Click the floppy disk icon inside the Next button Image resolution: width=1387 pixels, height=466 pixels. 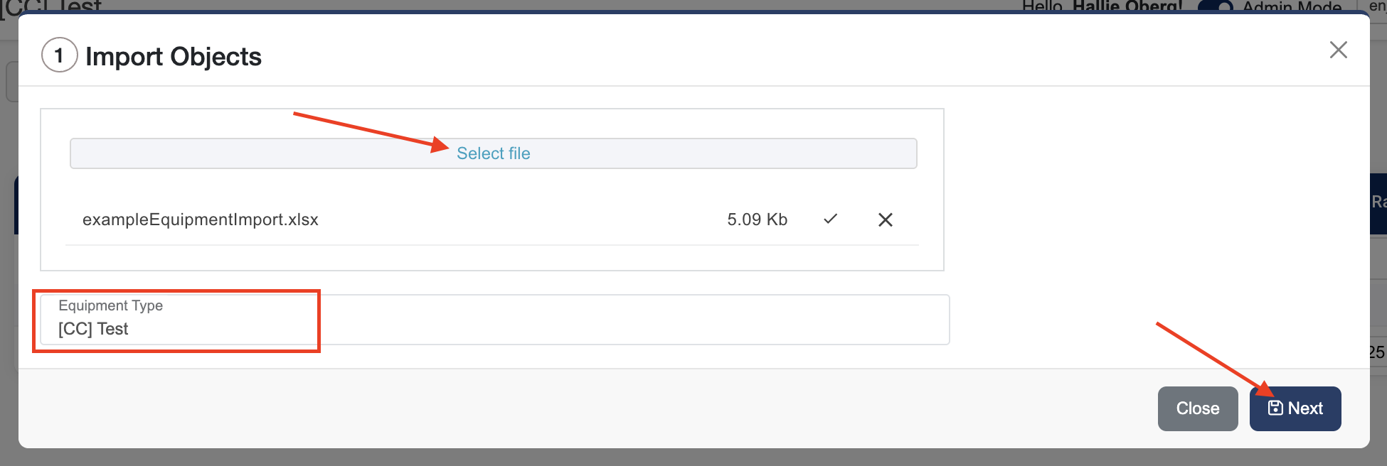click(x=1275, y=408)
